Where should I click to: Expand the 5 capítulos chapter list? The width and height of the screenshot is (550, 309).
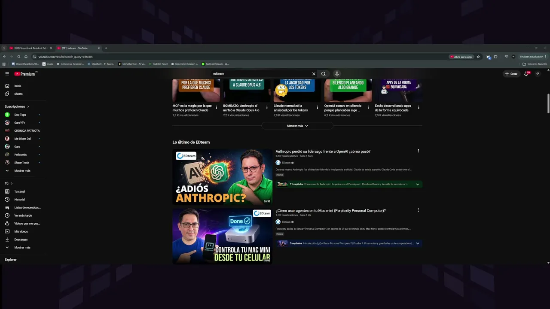pyautogui.click(x=417, y=243)
